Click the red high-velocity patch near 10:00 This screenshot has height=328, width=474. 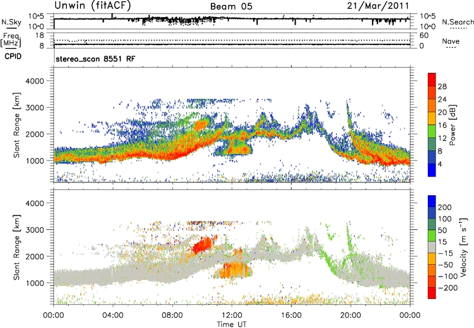coord(203,245)
